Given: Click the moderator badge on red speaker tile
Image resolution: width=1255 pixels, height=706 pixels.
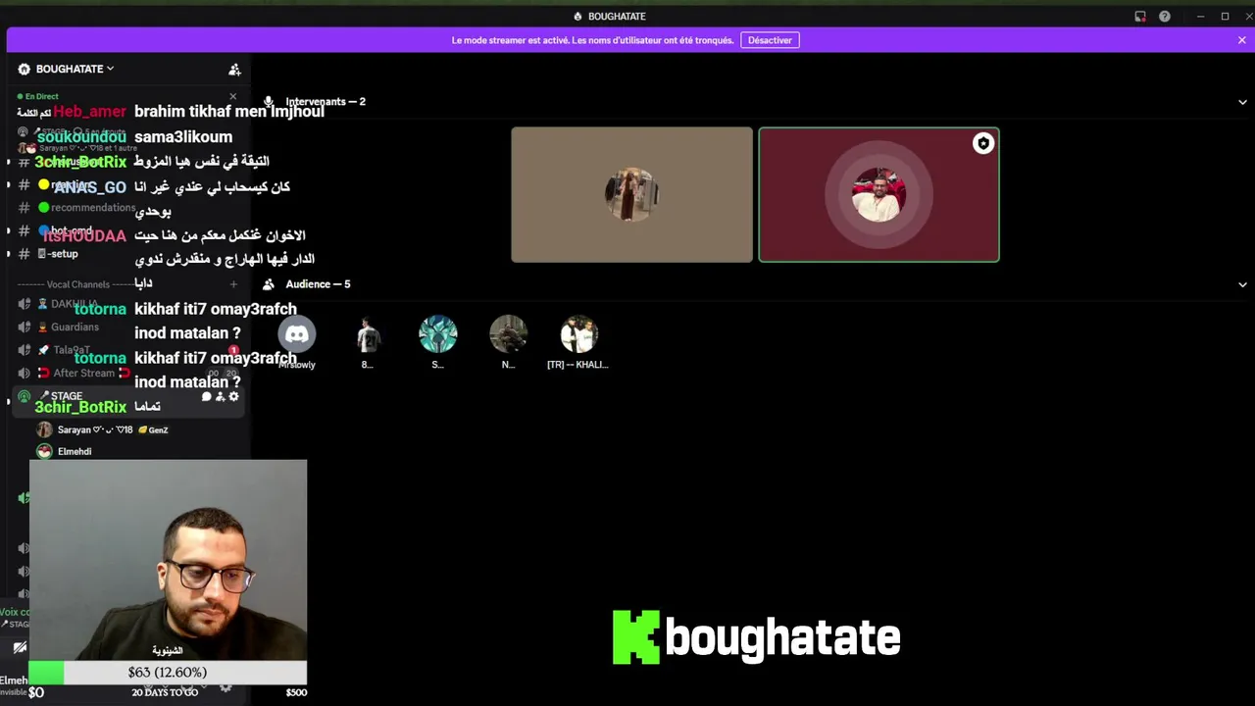Looking at the screenshot, I should [x=983, y=144].
